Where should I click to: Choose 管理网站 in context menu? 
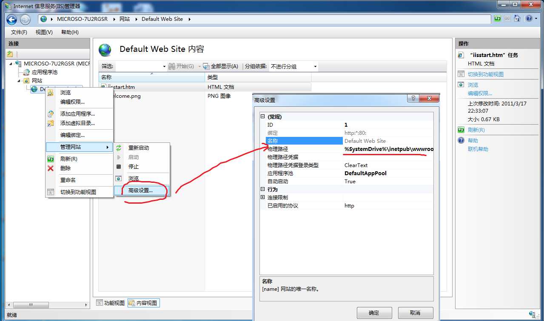(x=79, y=147)
